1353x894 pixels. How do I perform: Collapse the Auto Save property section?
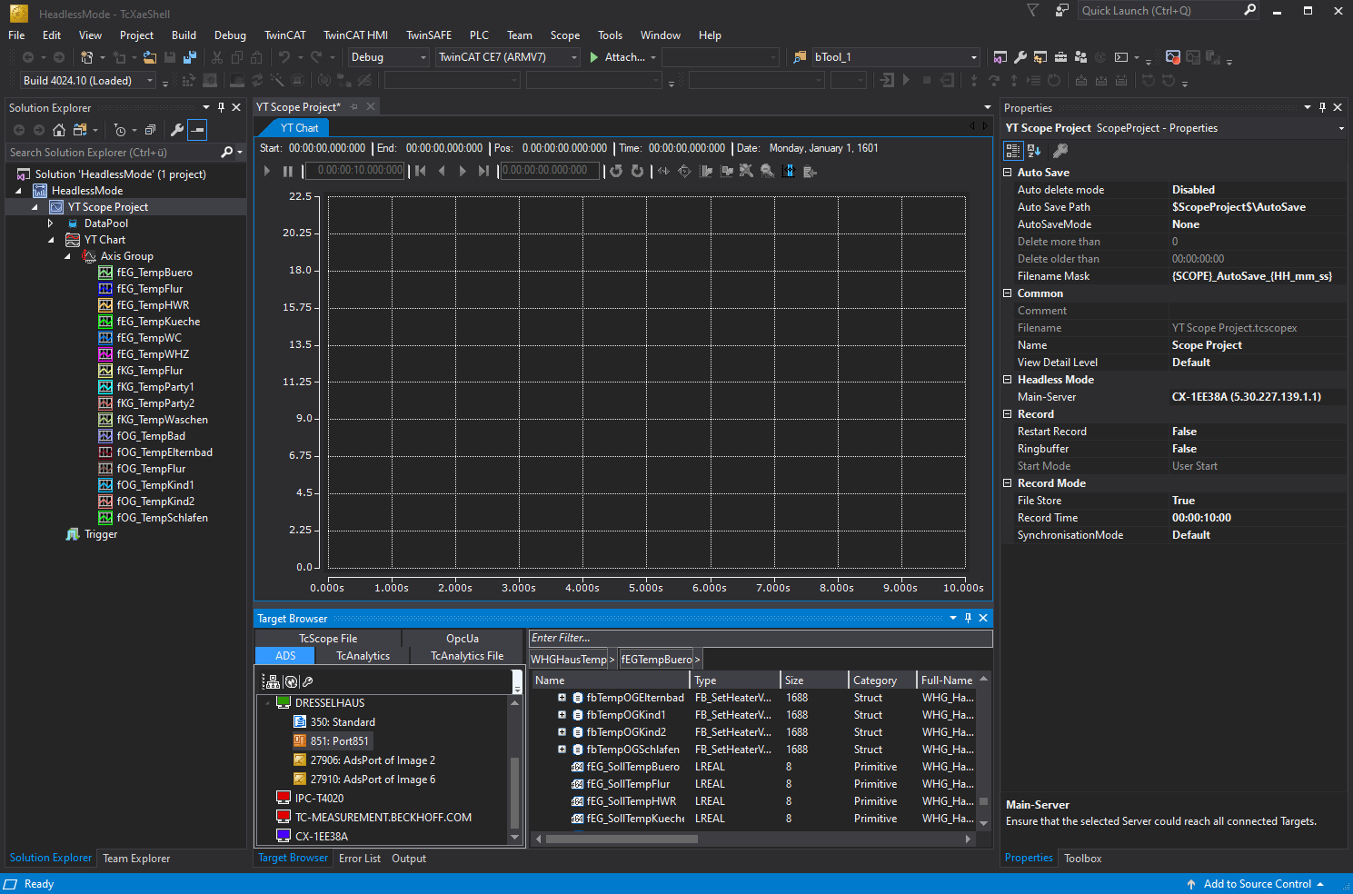pyautogui.click(x=1007, y=173)
